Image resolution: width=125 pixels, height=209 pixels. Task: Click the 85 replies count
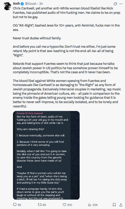pyautogui.click(x=19, y=205)
